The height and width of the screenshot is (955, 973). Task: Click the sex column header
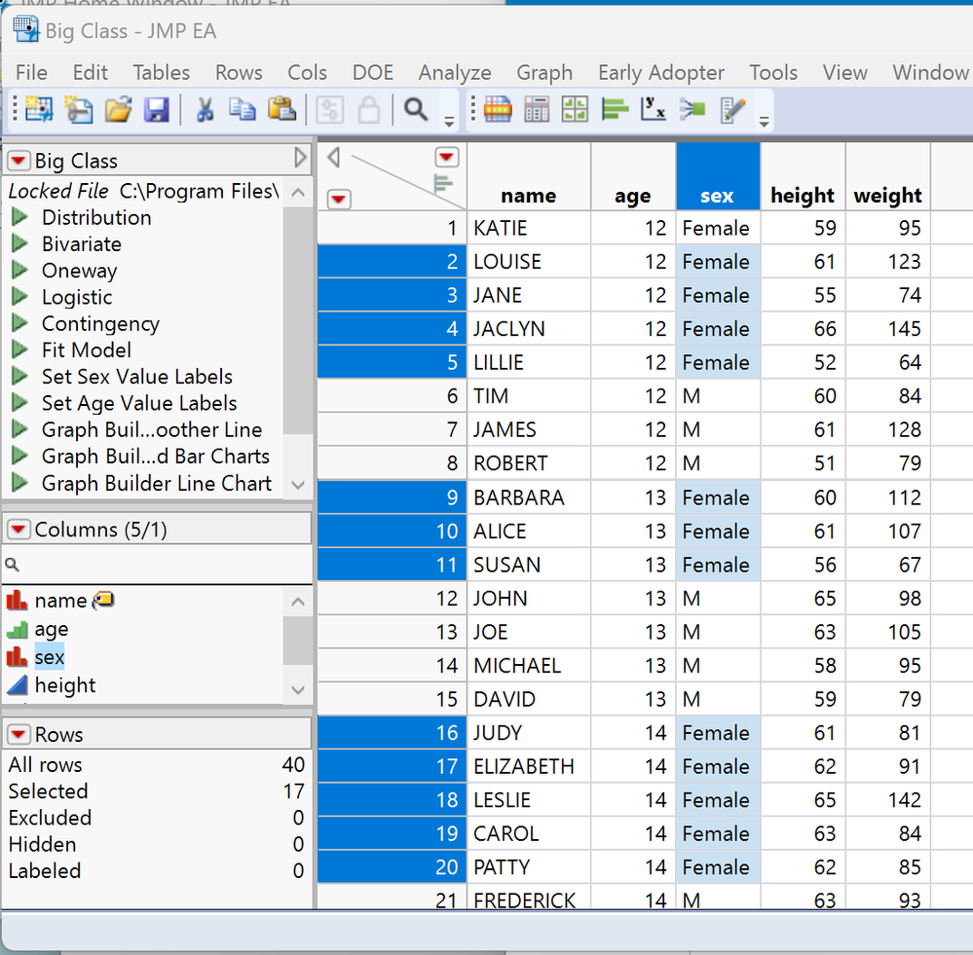[x=718, y=177]
